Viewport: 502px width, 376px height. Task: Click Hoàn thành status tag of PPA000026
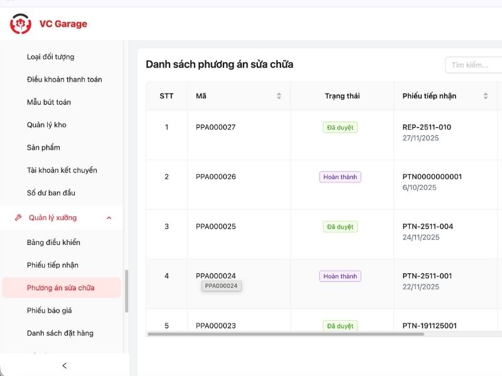[x=339, y=177]
